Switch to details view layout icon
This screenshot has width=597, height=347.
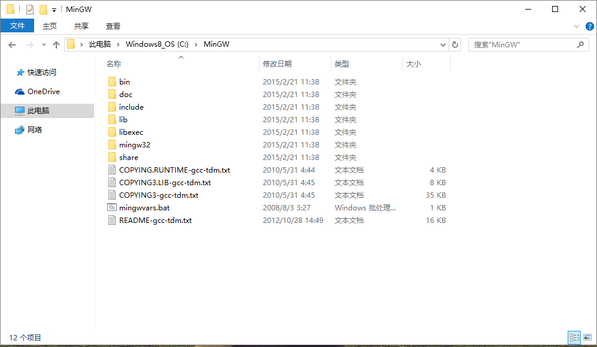(574, 337)
